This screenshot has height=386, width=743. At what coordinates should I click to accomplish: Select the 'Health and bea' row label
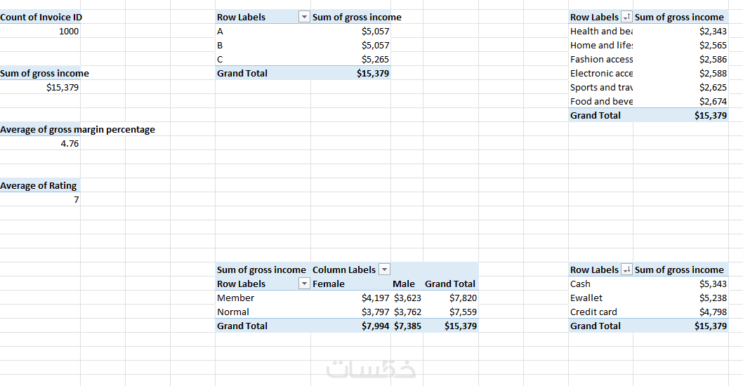tap(601, 32)
